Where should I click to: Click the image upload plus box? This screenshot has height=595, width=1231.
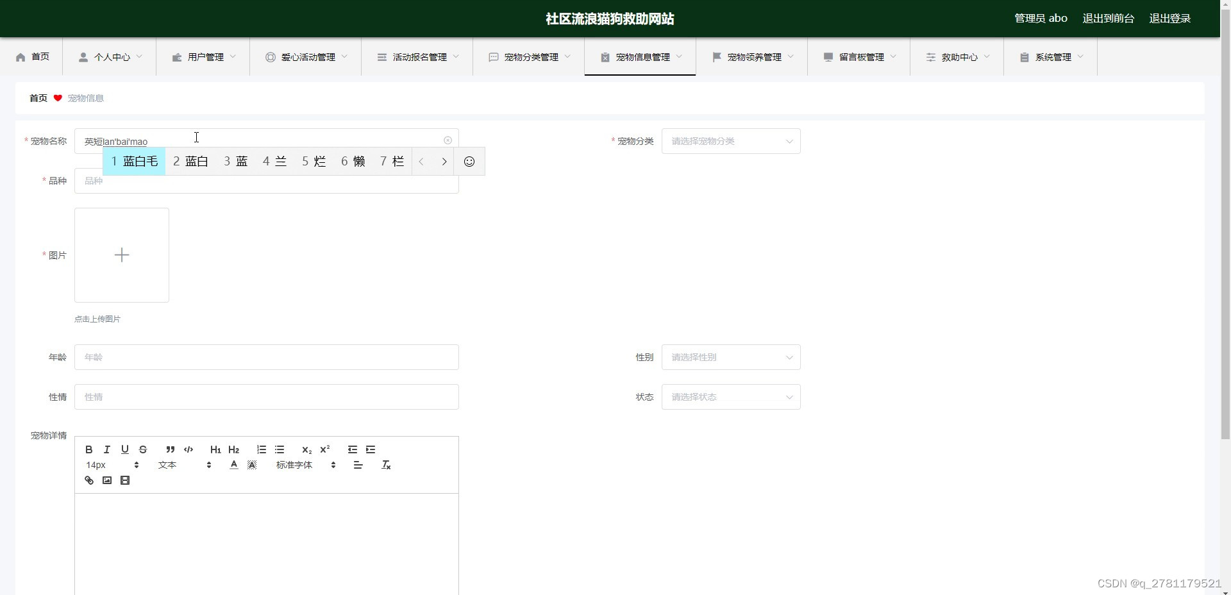point(122,255)
